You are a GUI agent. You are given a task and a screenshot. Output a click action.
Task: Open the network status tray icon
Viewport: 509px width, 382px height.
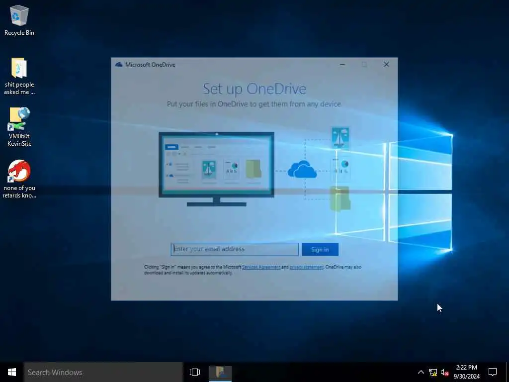pos(433,372)
